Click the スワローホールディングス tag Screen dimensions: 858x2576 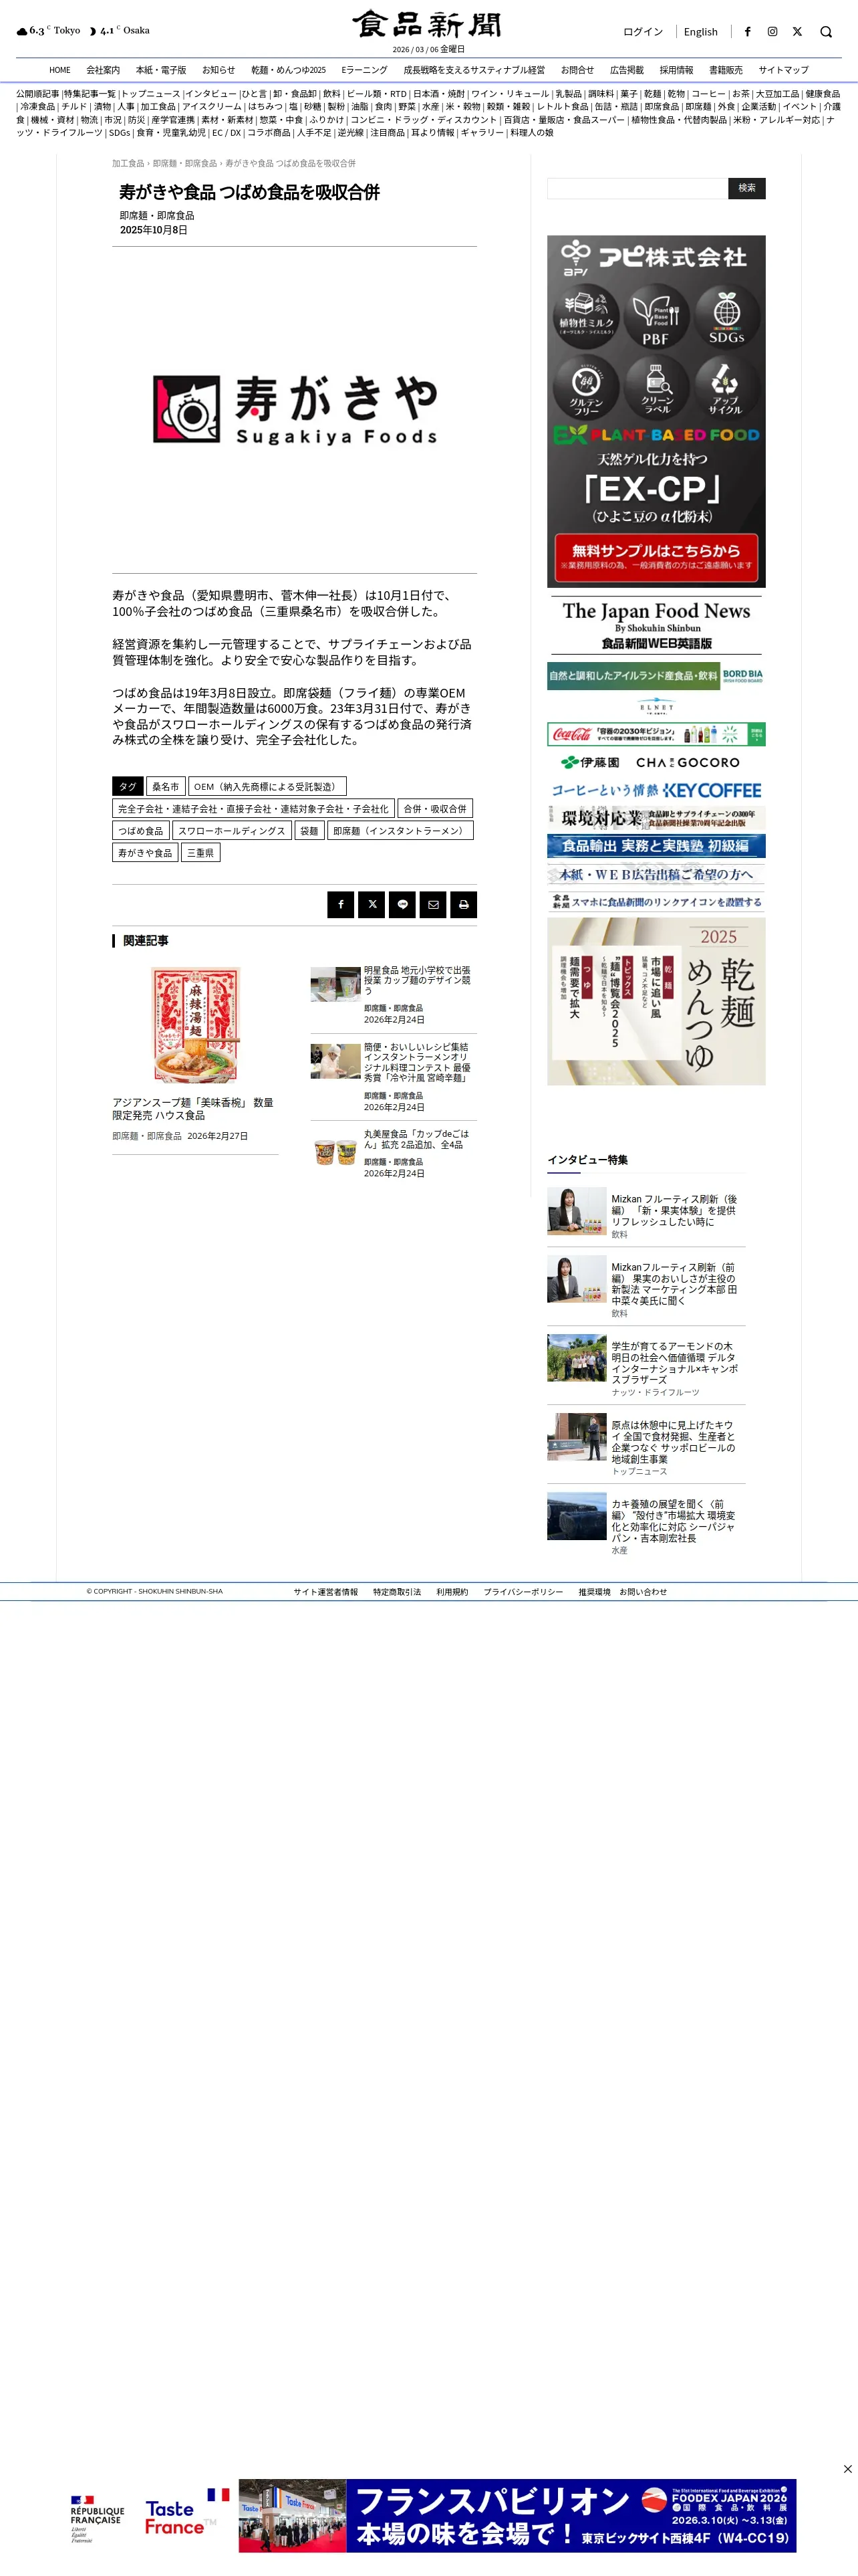click(x=232, y=831)
